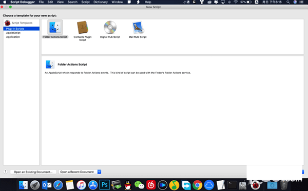Click the AirPlay display icon

(223, 2)
